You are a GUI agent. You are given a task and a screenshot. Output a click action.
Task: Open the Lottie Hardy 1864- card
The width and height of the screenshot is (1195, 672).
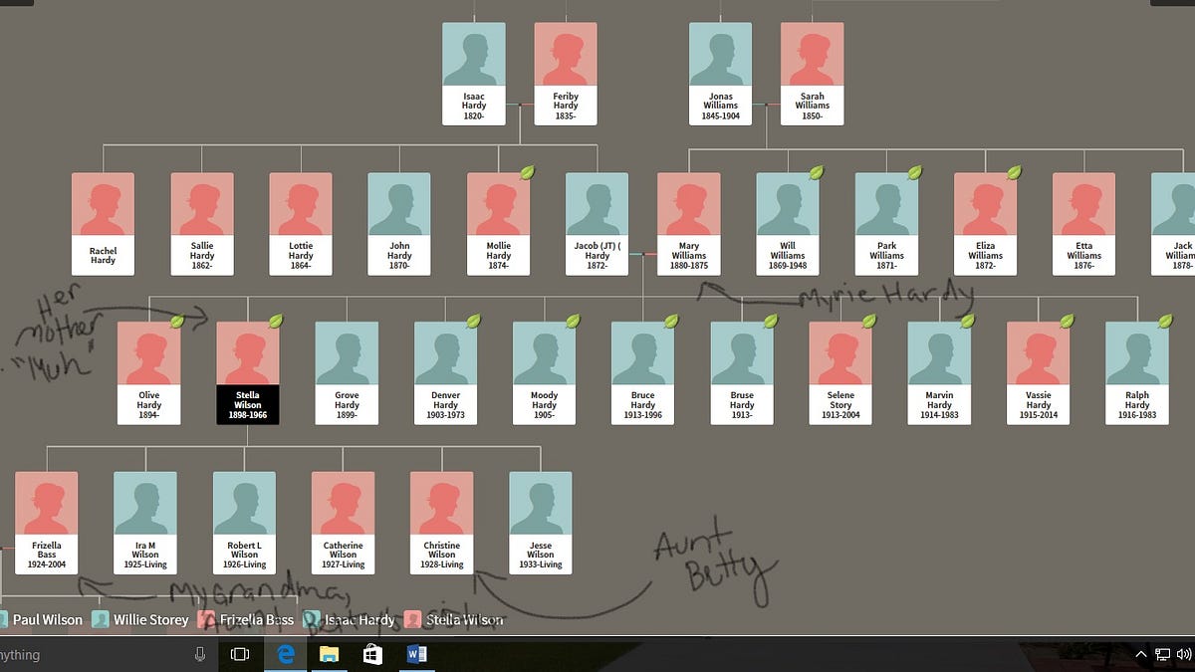pyautogui.click(x=301, y=224)
